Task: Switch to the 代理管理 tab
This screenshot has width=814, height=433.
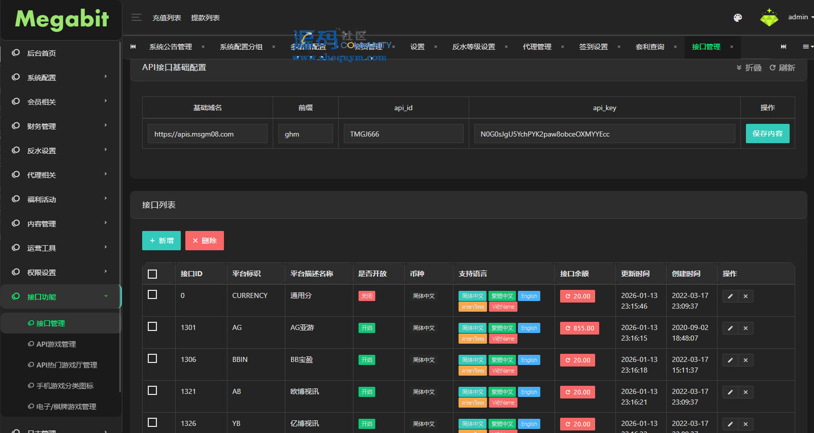Action: [537, 47]
